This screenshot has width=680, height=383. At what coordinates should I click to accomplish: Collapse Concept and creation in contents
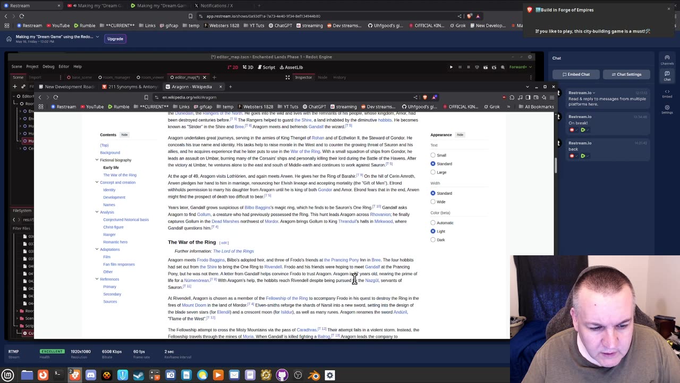97,182
